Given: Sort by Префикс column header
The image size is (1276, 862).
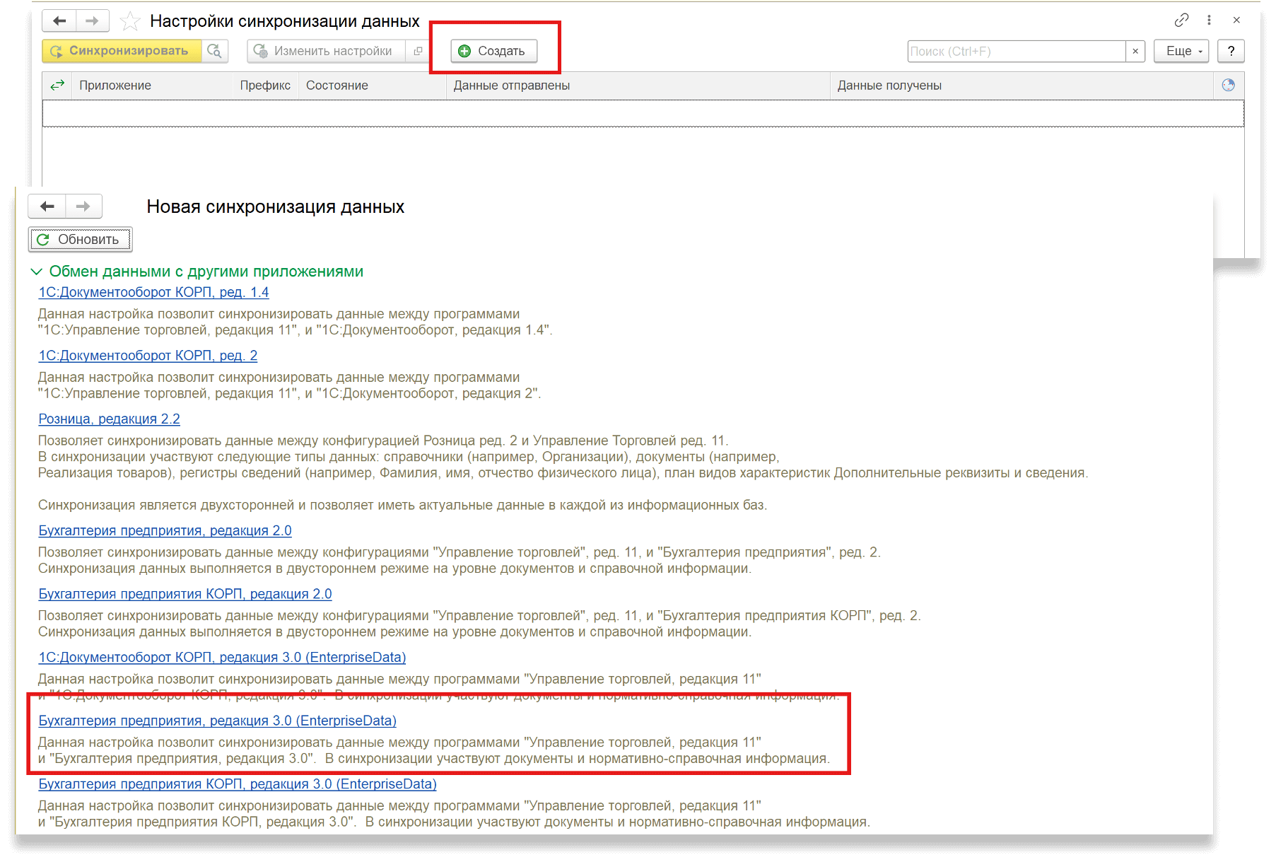Looking at the screenshot, I should tap(265, 86).
